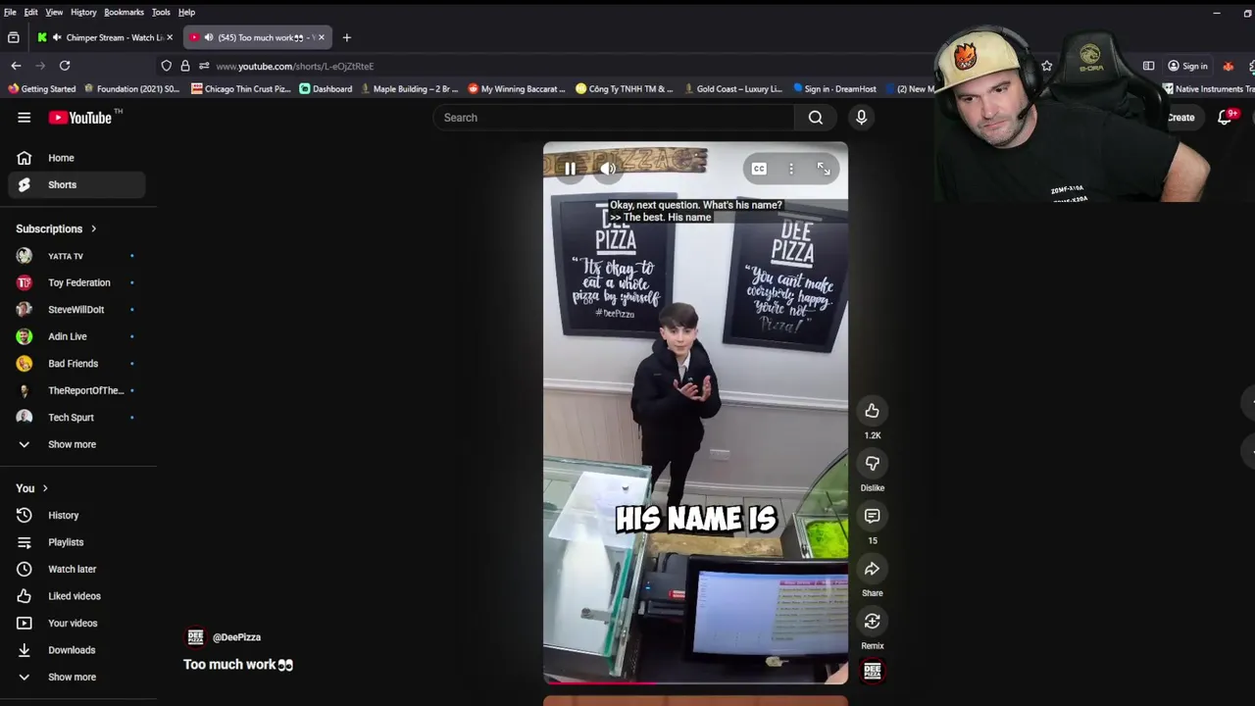The width and height of the screenshot is (1255, 706).
Task: Open the History menu in the menu bar
Action: tap(83, 12)
